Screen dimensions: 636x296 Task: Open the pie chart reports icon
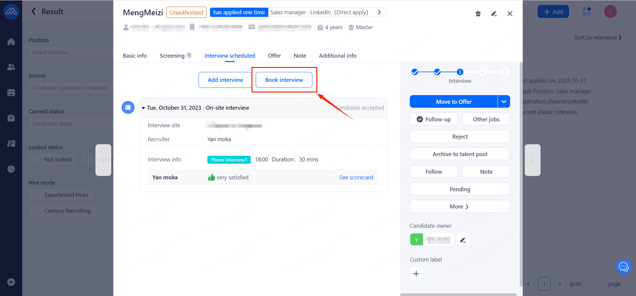click(11, 169)
